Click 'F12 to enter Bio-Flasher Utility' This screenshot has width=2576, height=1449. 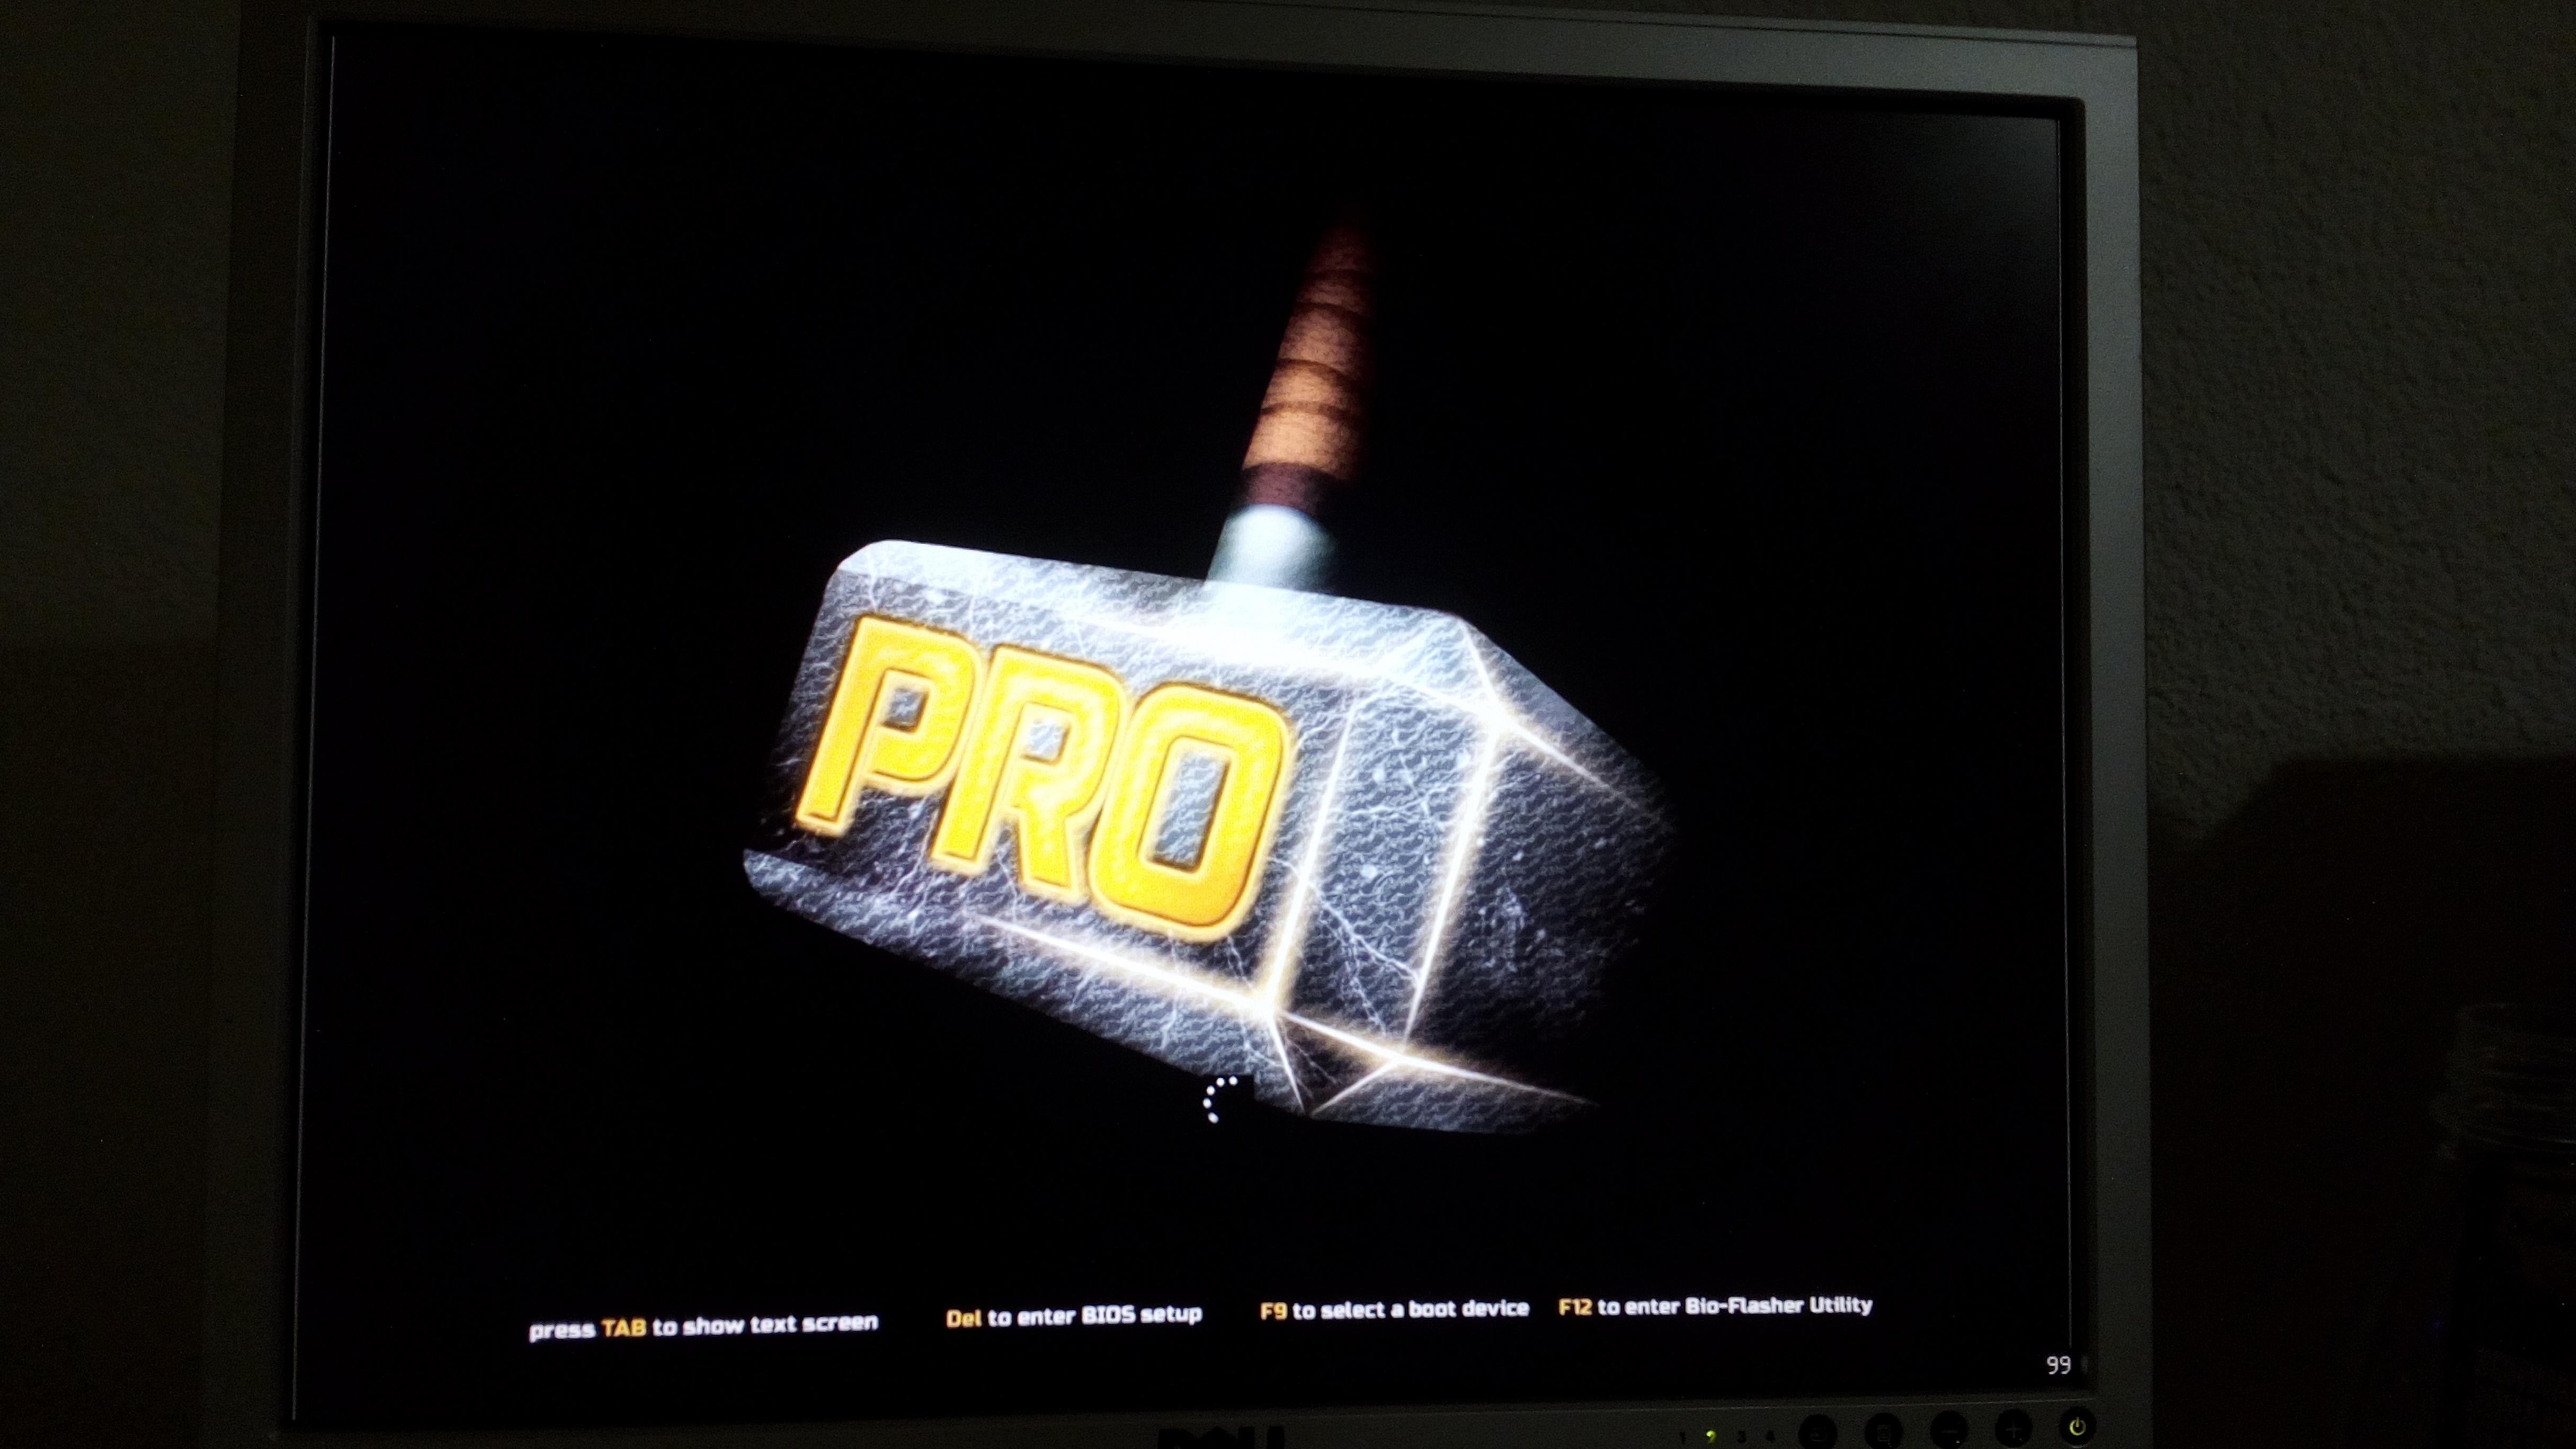[1715, 1305]
